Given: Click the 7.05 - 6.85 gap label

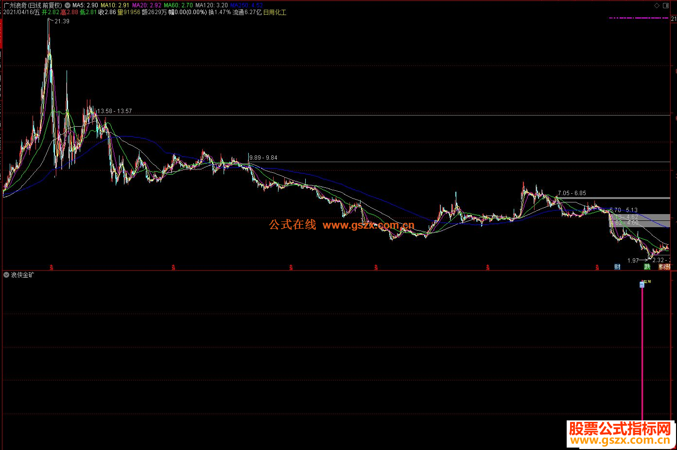Looking at the screenshot, I should [x=572, y=193].
